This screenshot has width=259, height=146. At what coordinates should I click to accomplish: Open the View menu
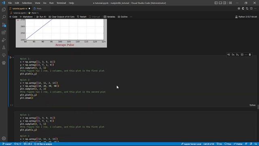(x=38, y=3)
